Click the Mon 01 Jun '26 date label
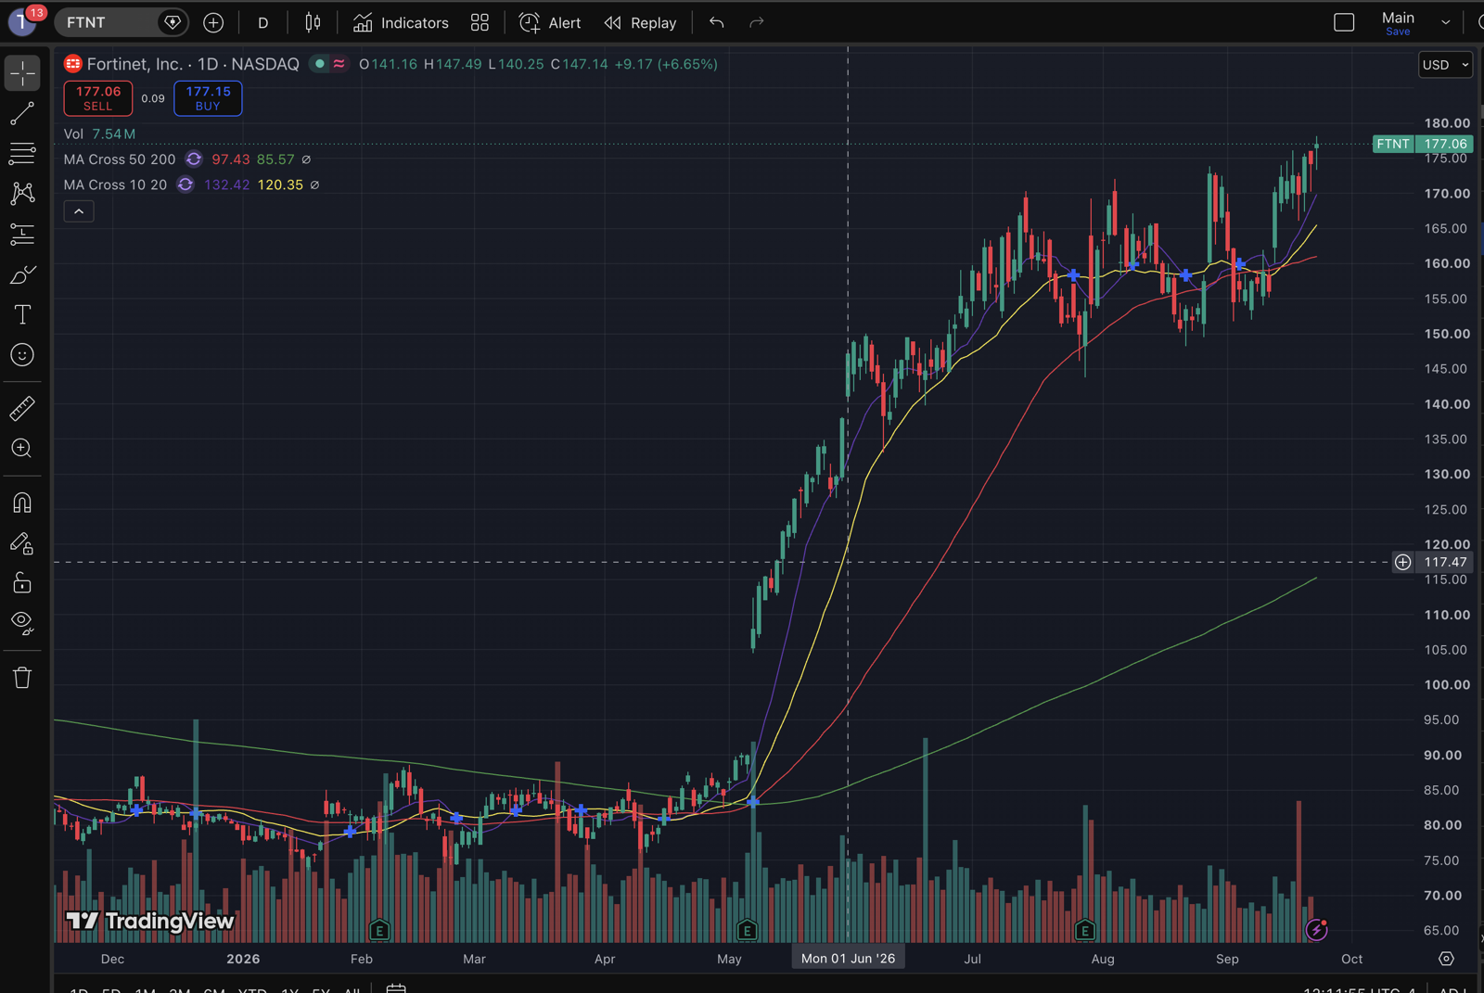 (x=848, y=958)
